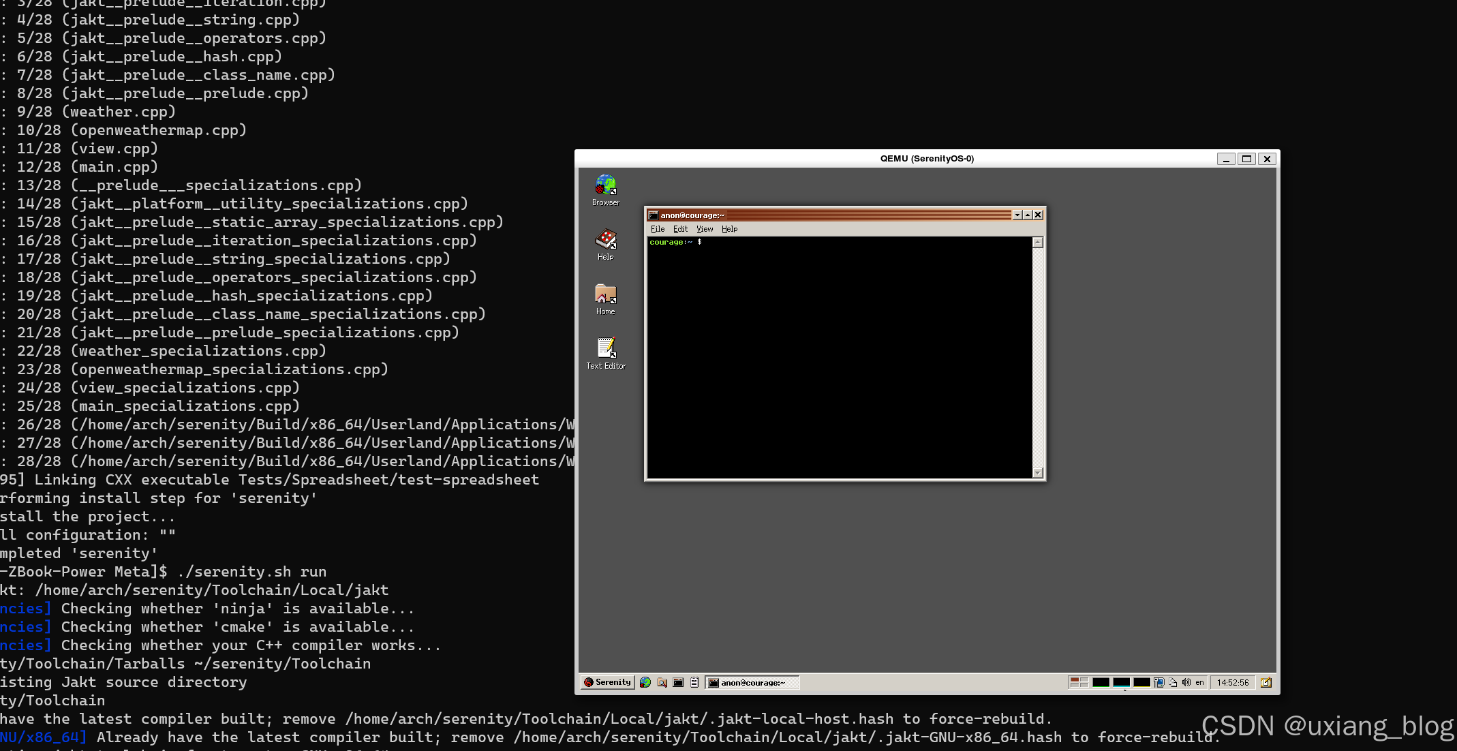Click the clipboard history tray icon
This screenshot has height=751, width=1457.
(x=1173, y=682)
